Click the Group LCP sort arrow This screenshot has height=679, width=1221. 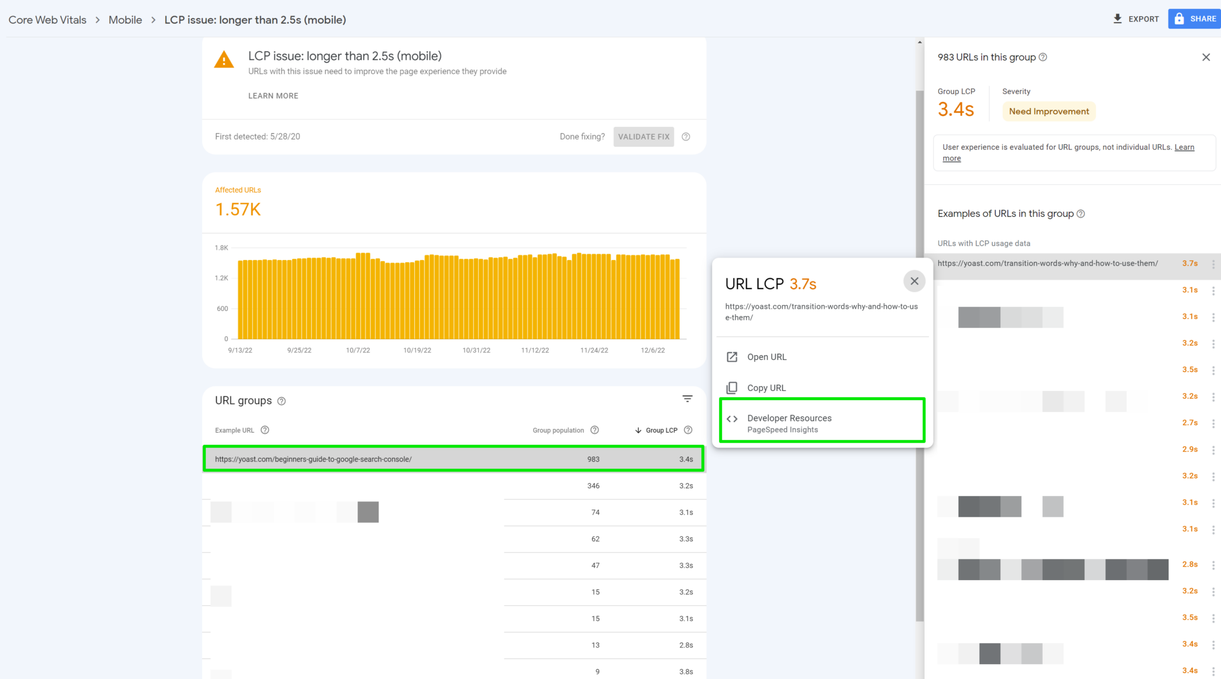[x=637, y=430]
